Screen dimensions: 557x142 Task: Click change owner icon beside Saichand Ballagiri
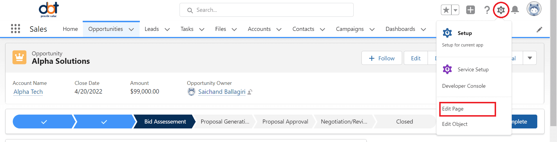tap(250, 92)
